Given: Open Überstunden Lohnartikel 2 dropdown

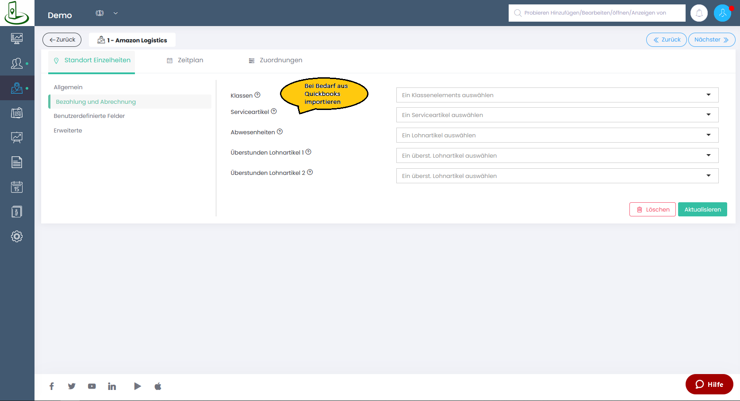Looking at the screenshot, I should [557, 176].
